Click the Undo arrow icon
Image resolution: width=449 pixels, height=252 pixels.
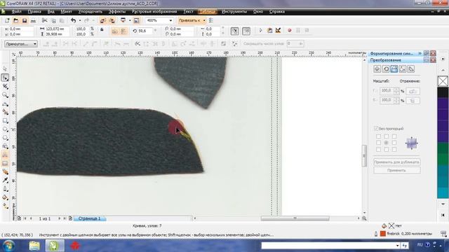73,20
